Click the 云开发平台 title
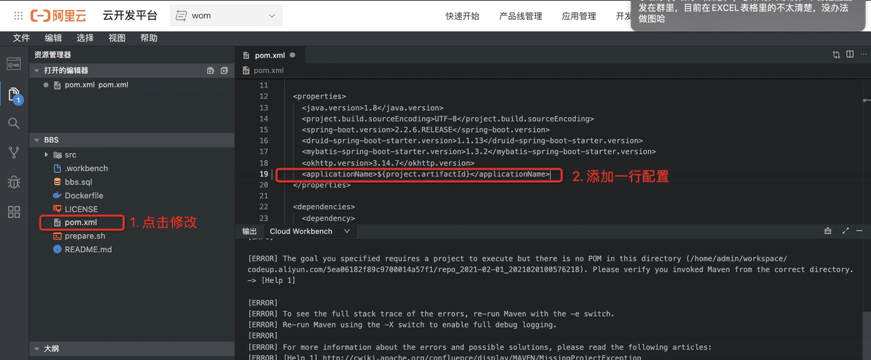Image resolution: width=871 pixels, height=360 pixels. tap(130, 15)
